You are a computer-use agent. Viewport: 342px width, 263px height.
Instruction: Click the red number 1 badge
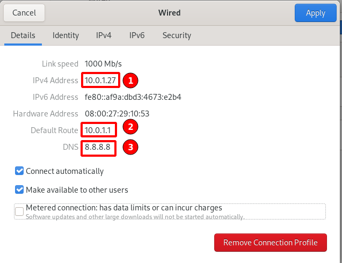(x=130, y=81)
